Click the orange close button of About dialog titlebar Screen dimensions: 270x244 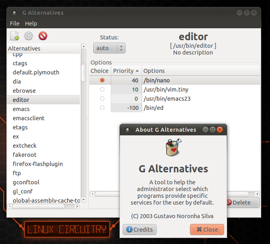point(220,130)
